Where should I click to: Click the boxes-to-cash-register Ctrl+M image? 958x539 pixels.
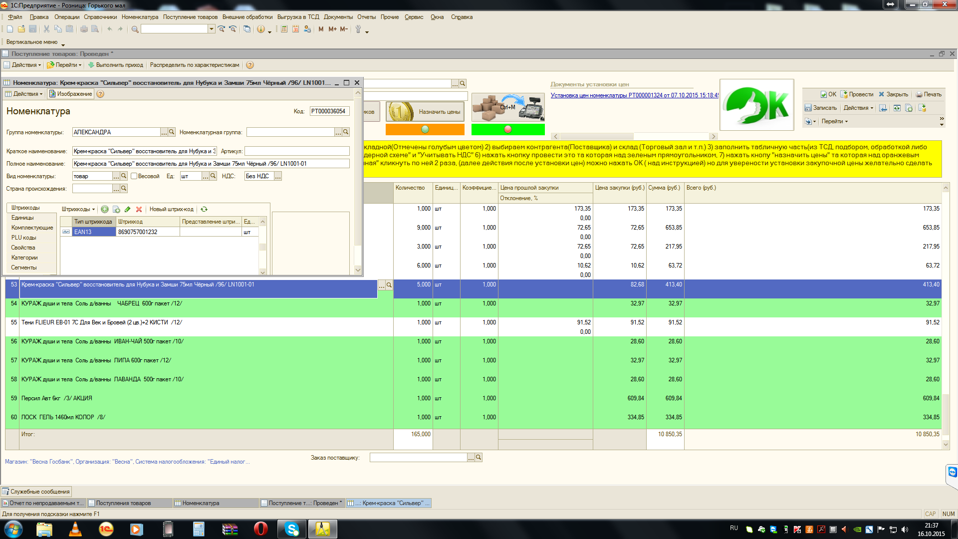click(508, 108)
